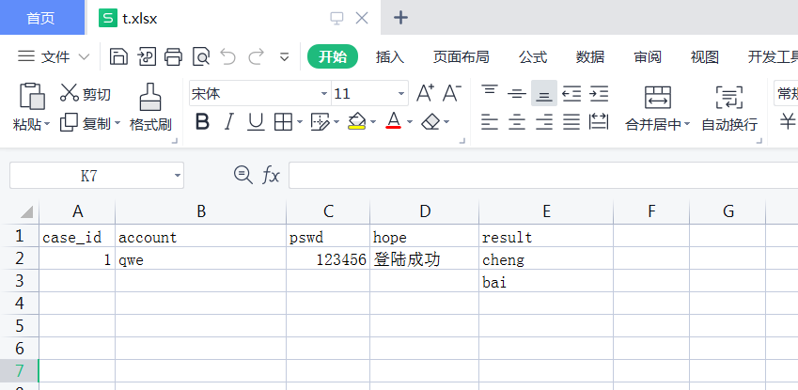Go to 首页 home tab
The width and height of the screenshot is (798, 390).
[41, 18]
